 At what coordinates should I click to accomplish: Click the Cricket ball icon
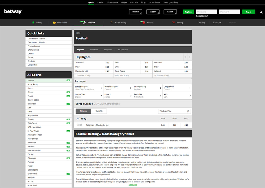pos(144,22)
